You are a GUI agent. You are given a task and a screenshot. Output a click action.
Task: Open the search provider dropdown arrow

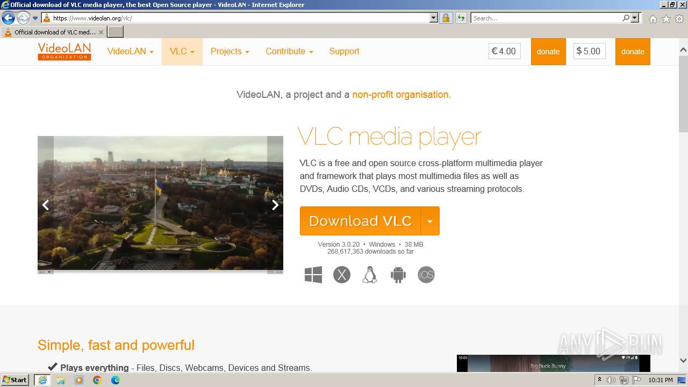635,18
